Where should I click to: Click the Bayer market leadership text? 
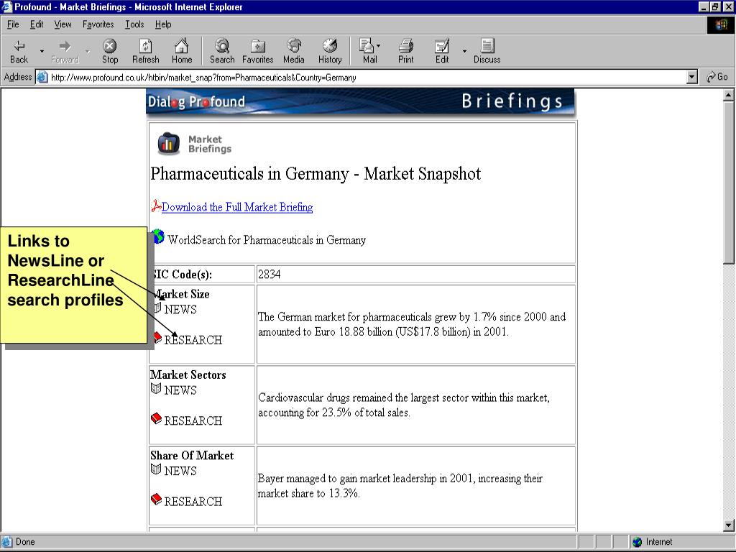(400, 486)
